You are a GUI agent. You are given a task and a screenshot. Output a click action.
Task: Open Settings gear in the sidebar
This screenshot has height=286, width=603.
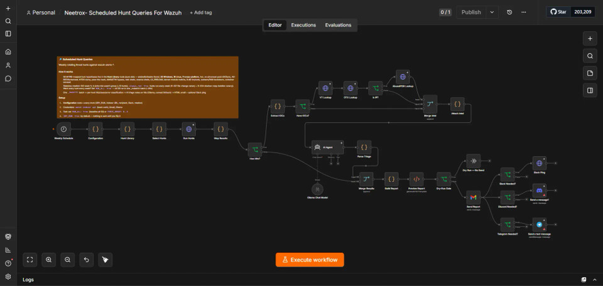pos(8,277)
